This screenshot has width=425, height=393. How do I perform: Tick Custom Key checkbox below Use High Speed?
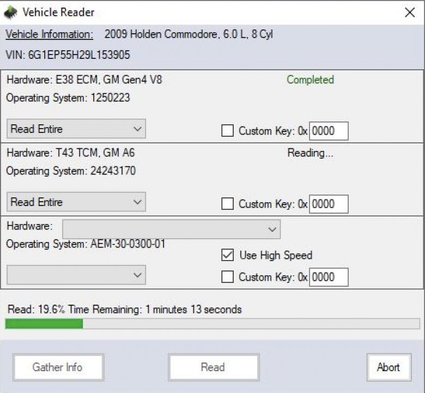[227, 277]
